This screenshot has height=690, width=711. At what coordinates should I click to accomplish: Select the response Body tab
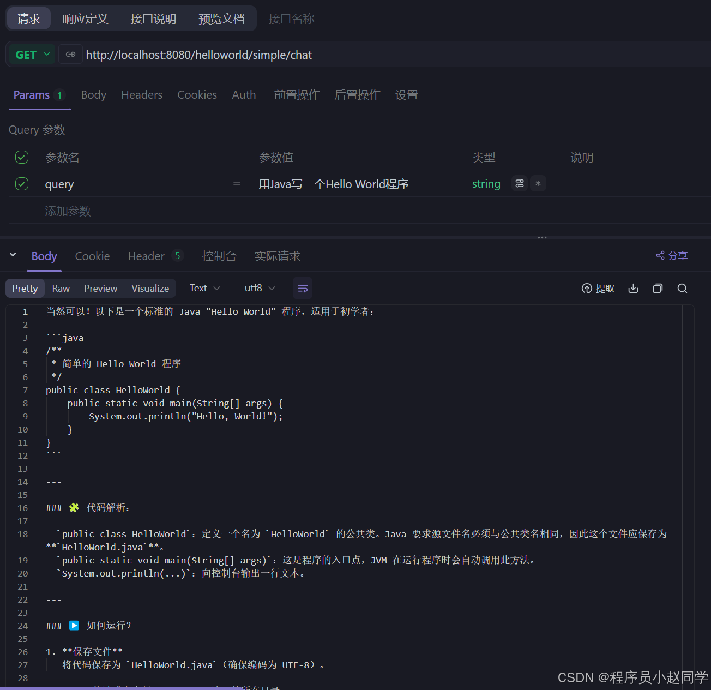(x=44, y=256)
